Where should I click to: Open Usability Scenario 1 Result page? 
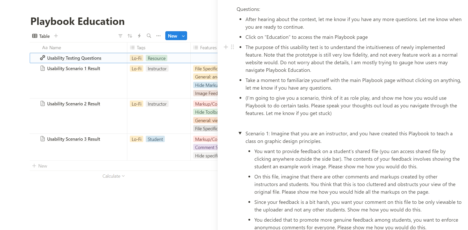[74, 69]
